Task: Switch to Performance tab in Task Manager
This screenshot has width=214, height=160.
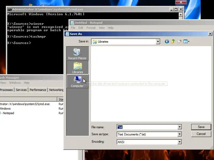Action: pos(38,90)
